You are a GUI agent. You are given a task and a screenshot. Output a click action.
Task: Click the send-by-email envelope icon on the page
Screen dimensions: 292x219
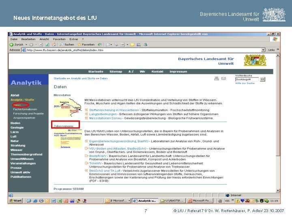pyautogui.click(x=223, y=78)
